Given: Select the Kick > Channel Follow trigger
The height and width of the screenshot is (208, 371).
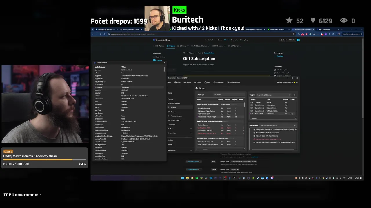Looking at the screenshot, I should click(272, 102).
